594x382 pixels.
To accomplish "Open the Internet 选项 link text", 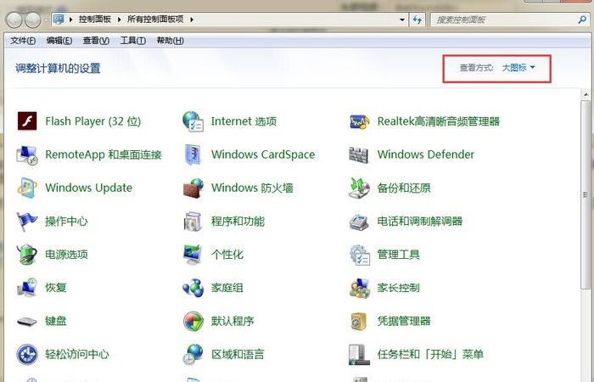I will [244, 121].
